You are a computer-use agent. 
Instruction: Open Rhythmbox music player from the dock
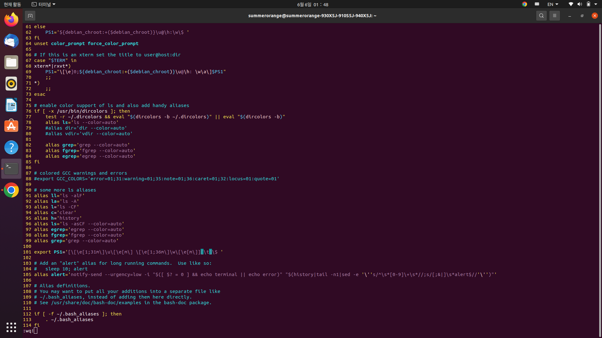tap(11, 84)
